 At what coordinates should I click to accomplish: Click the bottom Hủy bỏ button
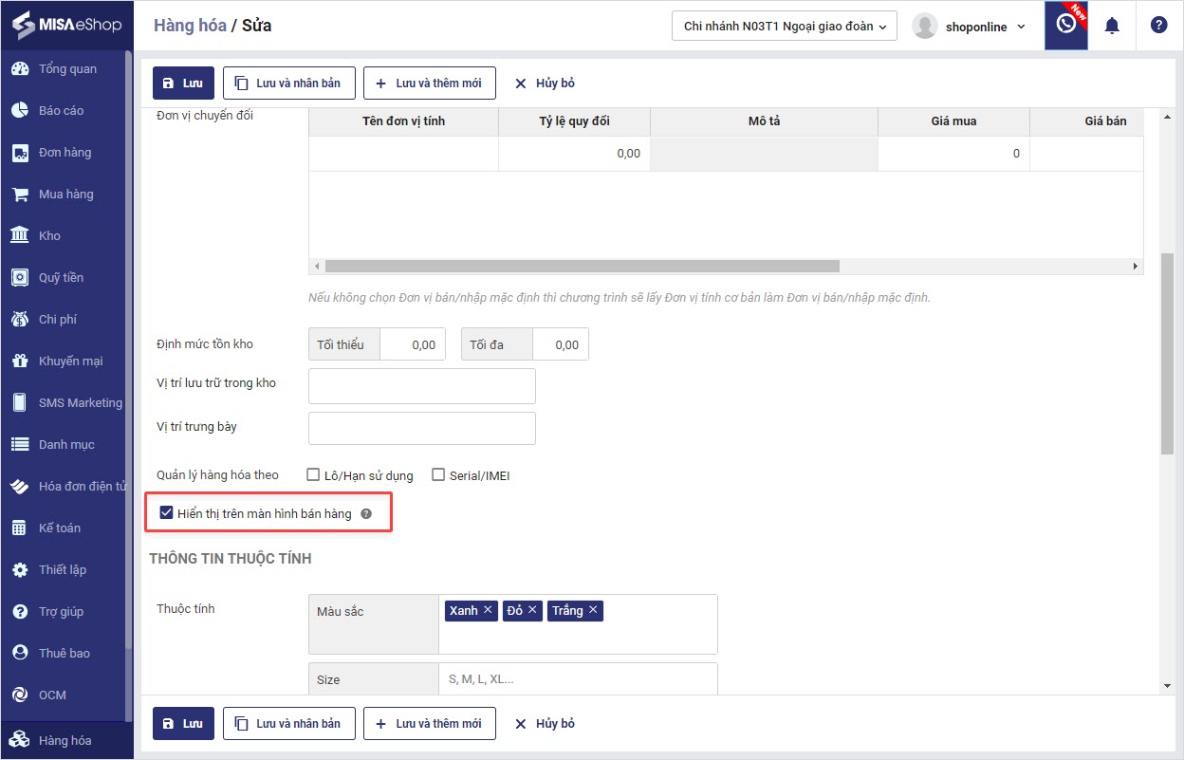[545, 724]
